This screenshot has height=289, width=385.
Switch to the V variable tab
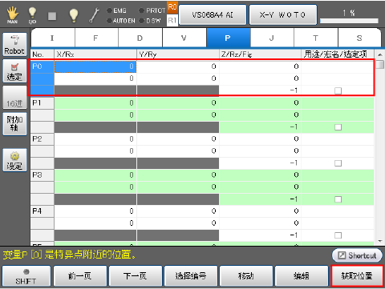click(184, 38)
